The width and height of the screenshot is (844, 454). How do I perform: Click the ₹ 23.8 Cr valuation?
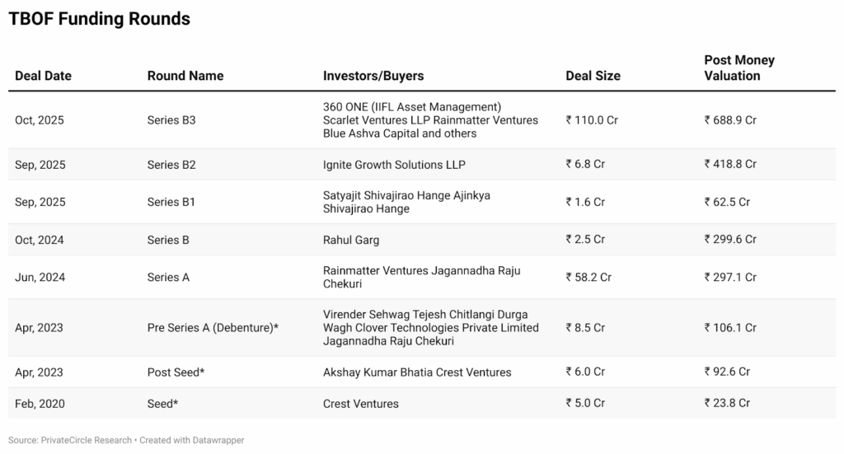(727, 404)
